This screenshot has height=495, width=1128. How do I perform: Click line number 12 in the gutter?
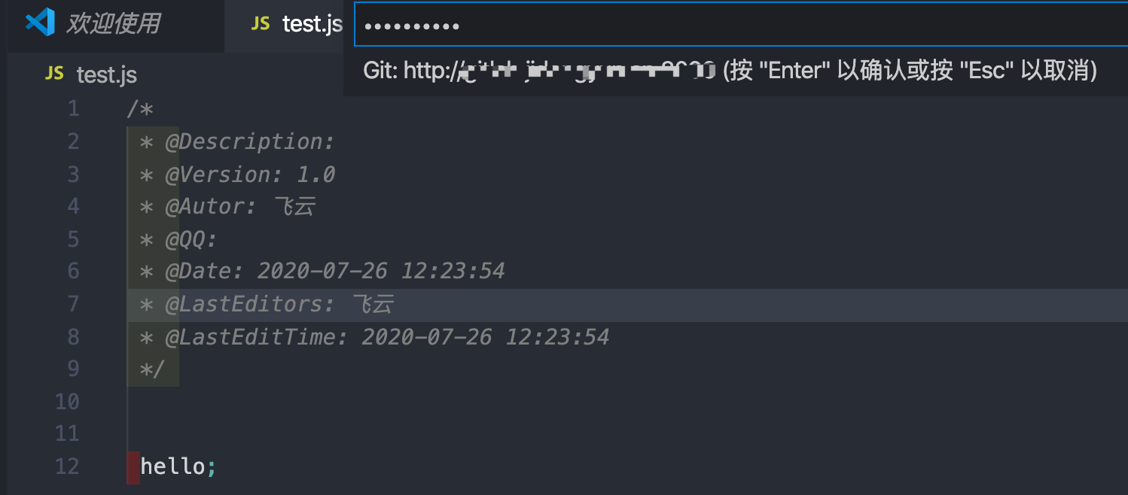point(67,466)
